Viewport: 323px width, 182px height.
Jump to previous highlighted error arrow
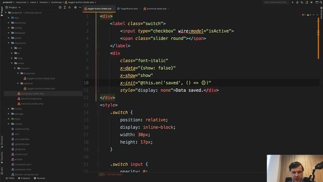pos(314,15)
